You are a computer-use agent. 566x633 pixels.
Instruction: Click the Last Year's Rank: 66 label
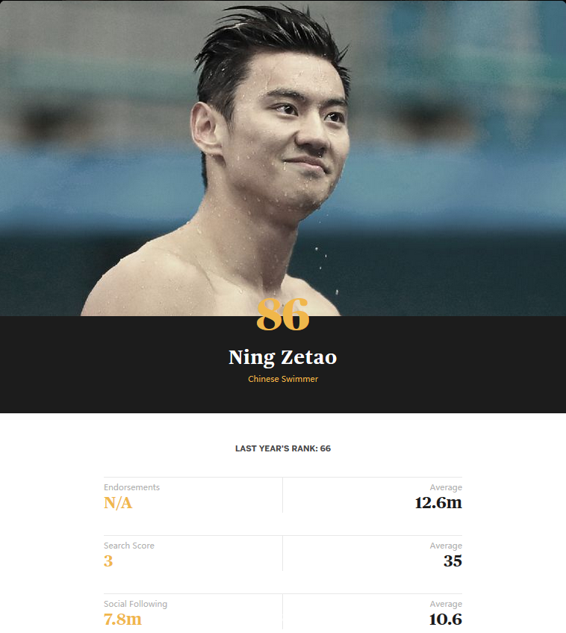coord(283,448)
